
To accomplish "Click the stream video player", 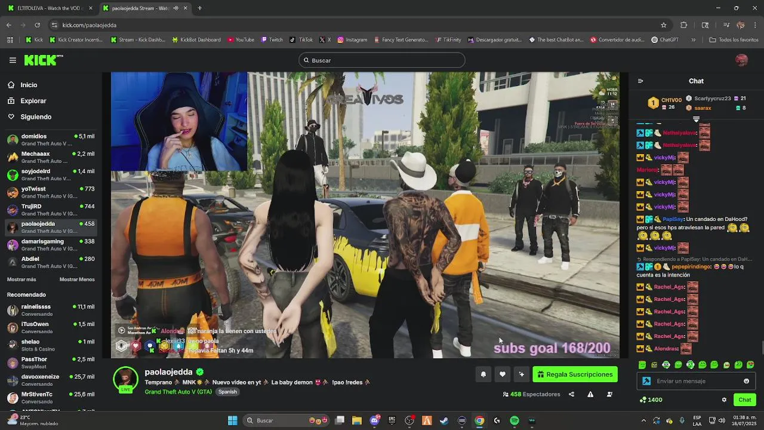I will [365, 215].
